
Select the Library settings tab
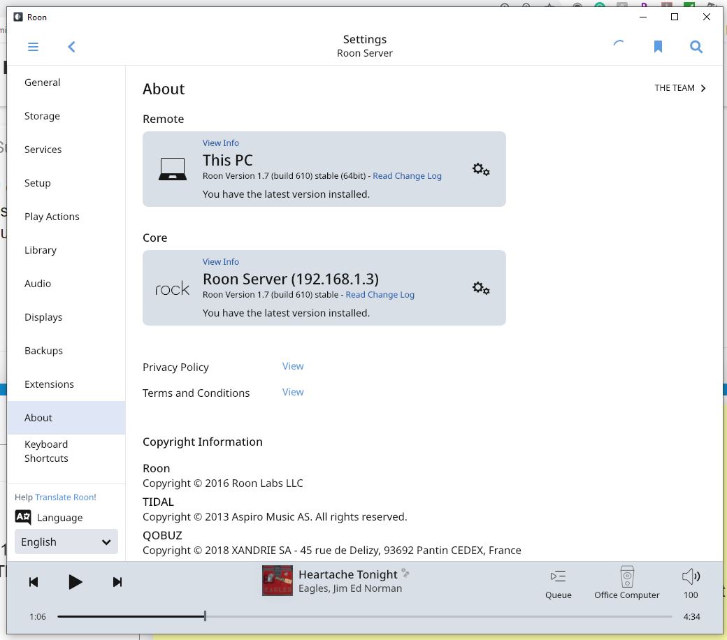(x=66, y=250)
